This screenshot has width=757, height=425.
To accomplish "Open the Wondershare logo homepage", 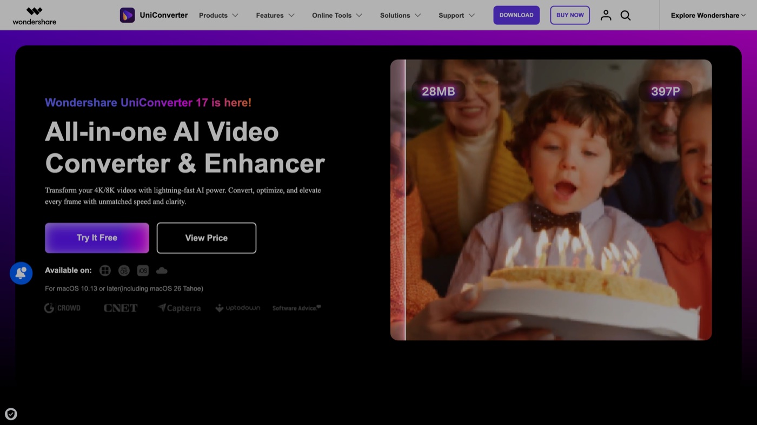I will [x=34, y=15].
